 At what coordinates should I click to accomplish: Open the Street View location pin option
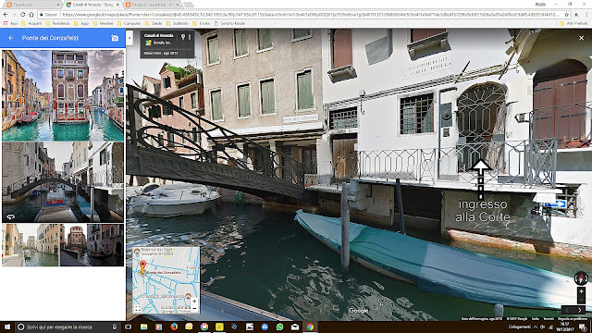tap(183, 37)
